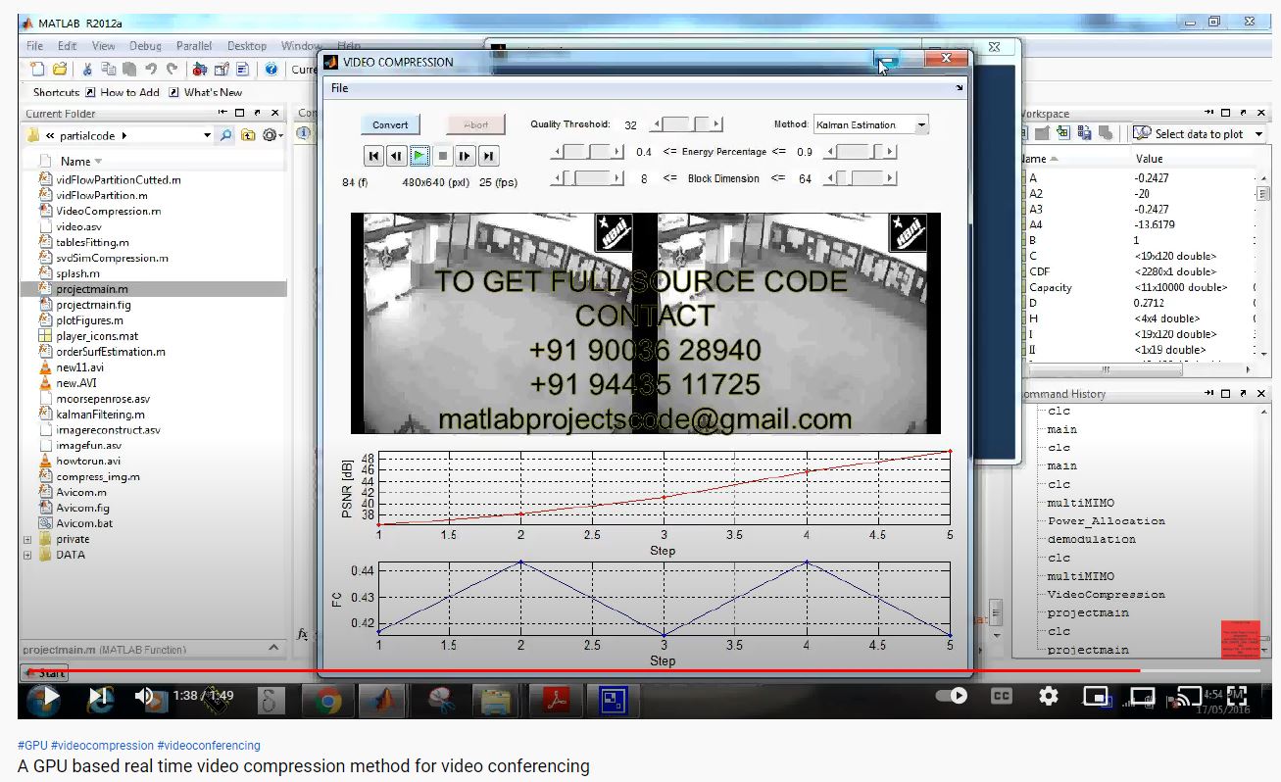Open the Debug menu in MATLAB
This screenshot has height=782, width=1281.
pos(145,46)
